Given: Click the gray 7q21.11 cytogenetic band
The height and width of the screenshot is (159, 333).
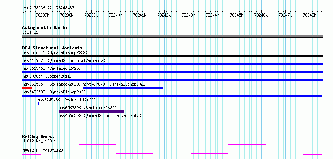Looking at the screenshot, I should [172, 36].
